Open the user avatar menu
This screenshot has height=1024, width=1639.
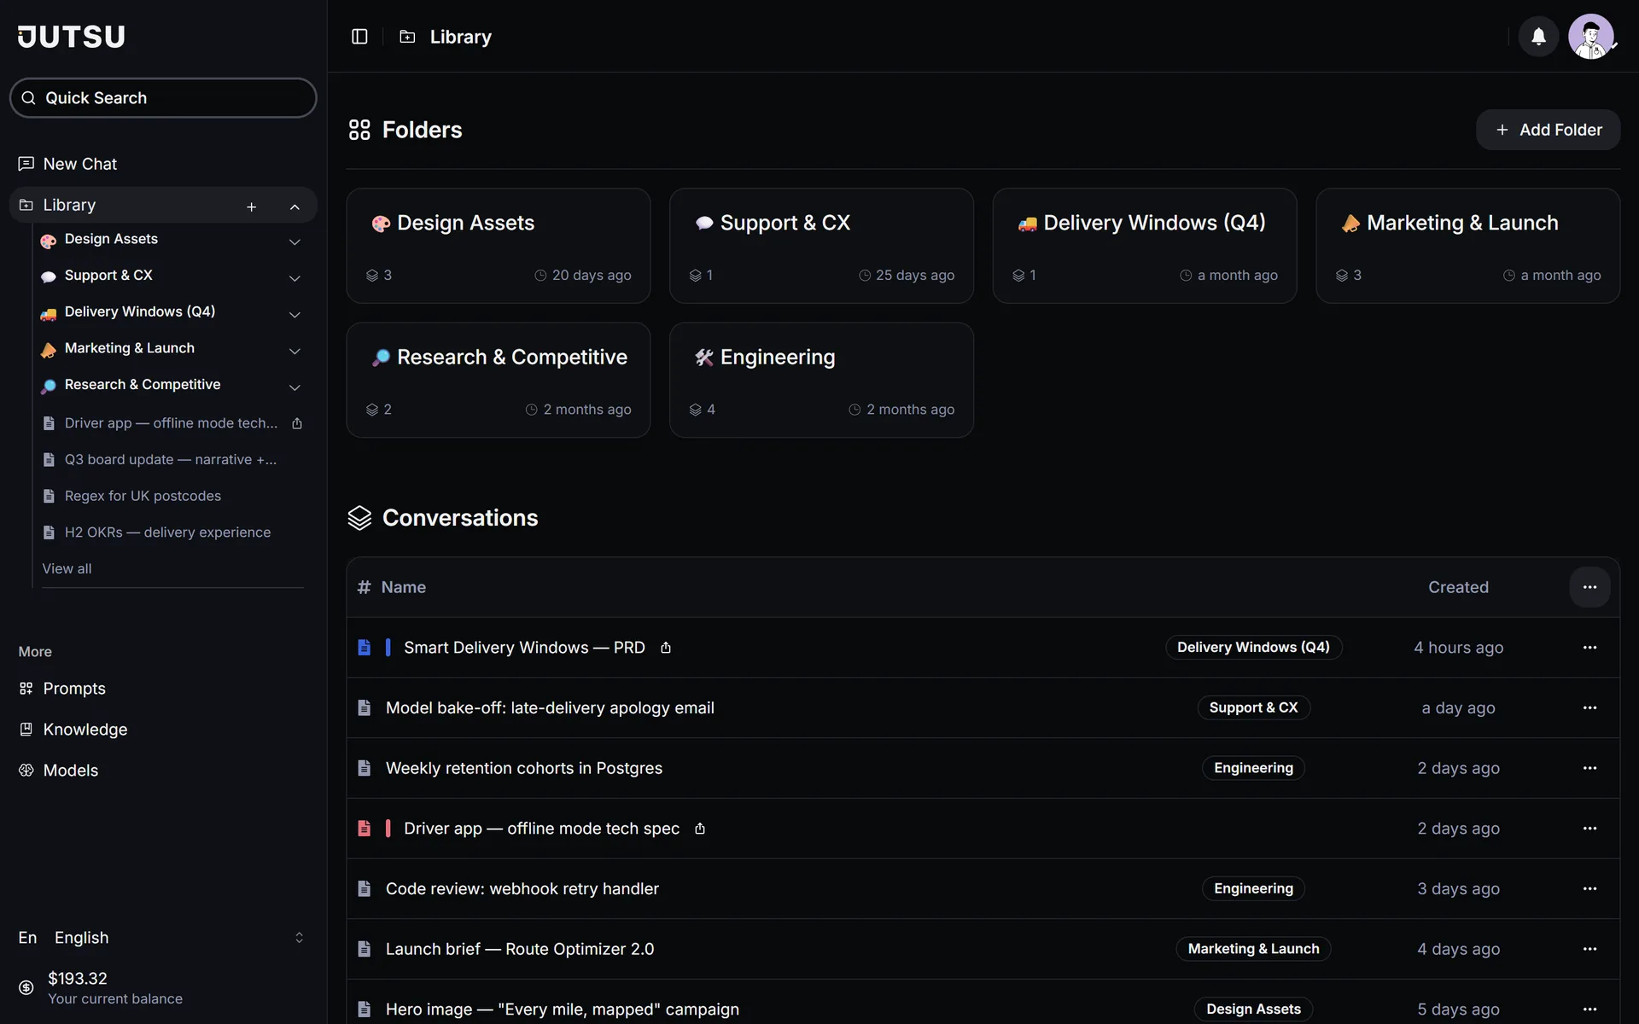point(1590,37)
